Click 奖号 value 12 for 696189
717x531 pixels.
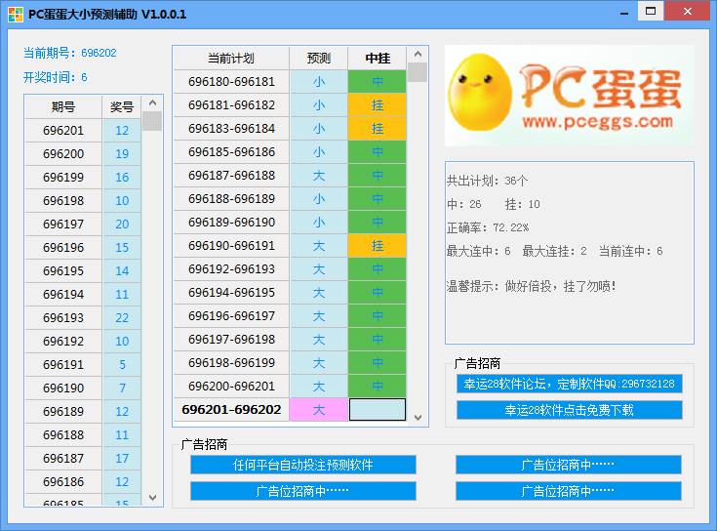click(122, 411)
